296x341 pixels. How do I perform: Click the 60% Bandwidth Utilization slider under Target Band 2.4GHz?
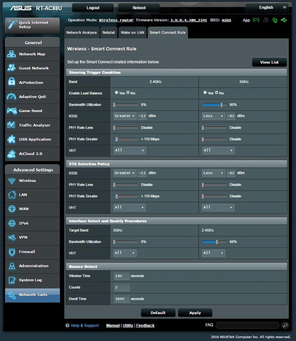pos(214,242)
